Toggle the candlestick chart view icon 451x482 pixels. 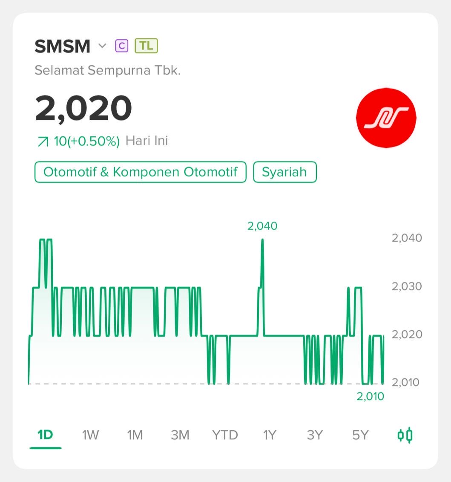pos(405,435)
